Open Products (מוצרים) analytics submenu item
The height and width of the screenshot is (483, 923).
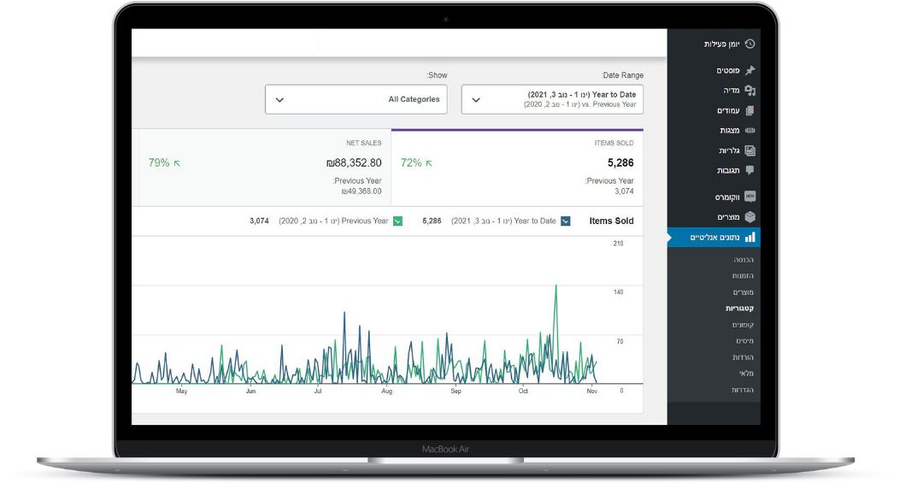pos(743,292)
